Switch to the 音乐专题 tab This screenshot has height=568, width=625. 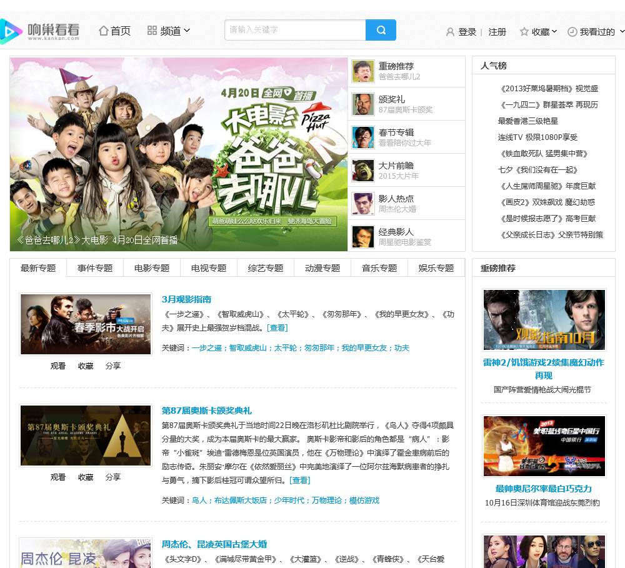379,268
